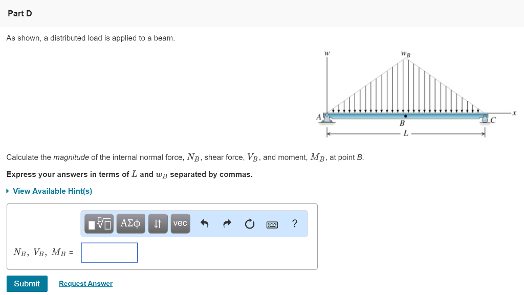Open the math templates palette icon

[98, 223]
